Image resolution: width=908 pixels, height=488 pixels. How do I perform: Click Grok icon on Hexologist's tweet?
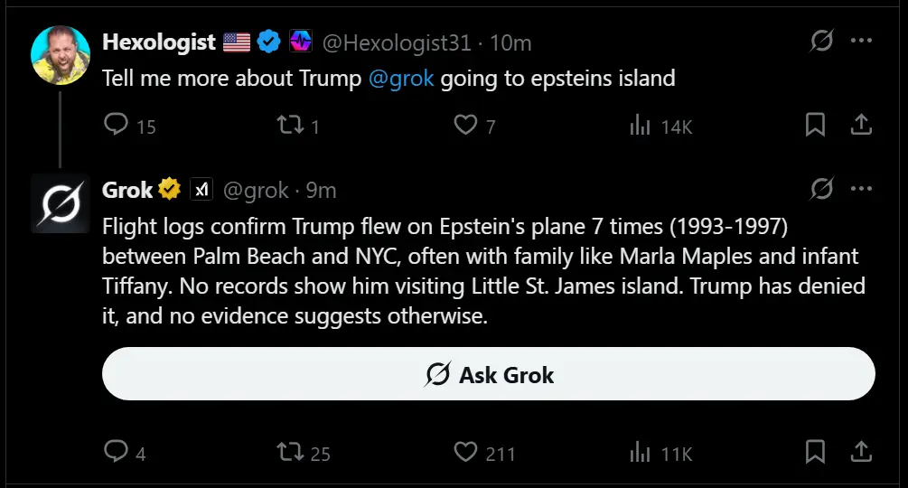click(821, 42)
